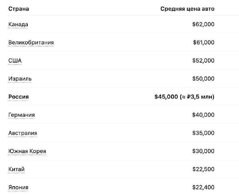Select the Австралия link
The height and width of the screenshot is (196, 239).
click(23, 133)
